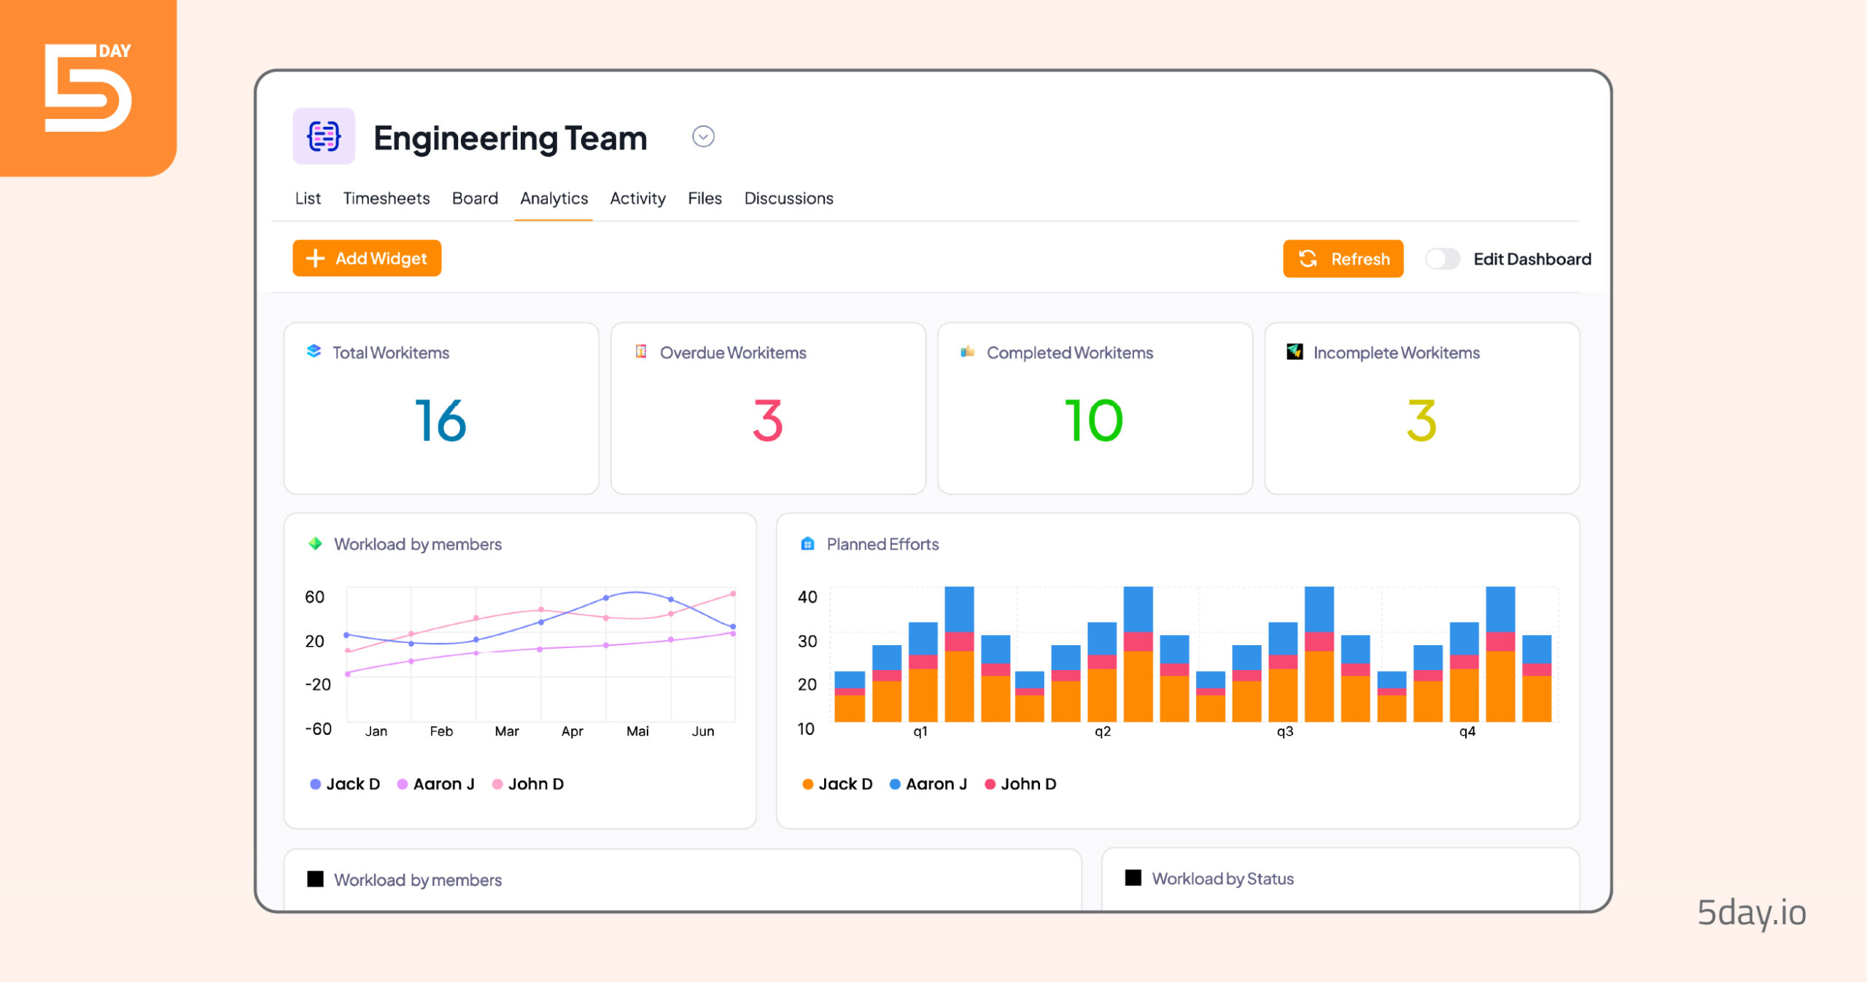This screenshot has width=1867, height=982.
Task: Click the black icon beside Workload by Status
Action: click(1133, 878)
